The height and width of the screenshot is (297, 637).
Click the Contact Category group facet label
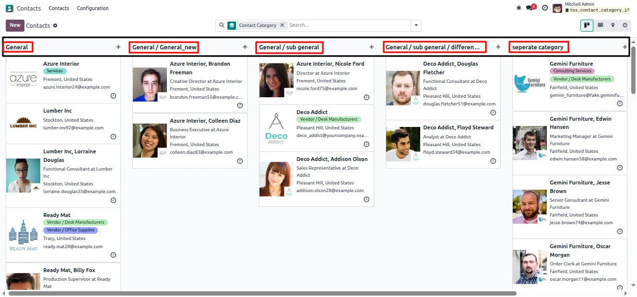[258, 25]
